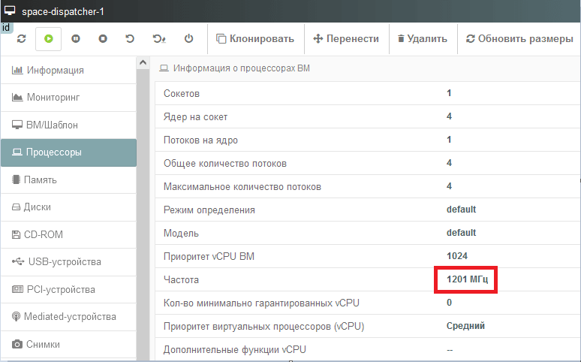
Task: Click the forced reset icon with lightning bolt
Action: click(159, 38)
